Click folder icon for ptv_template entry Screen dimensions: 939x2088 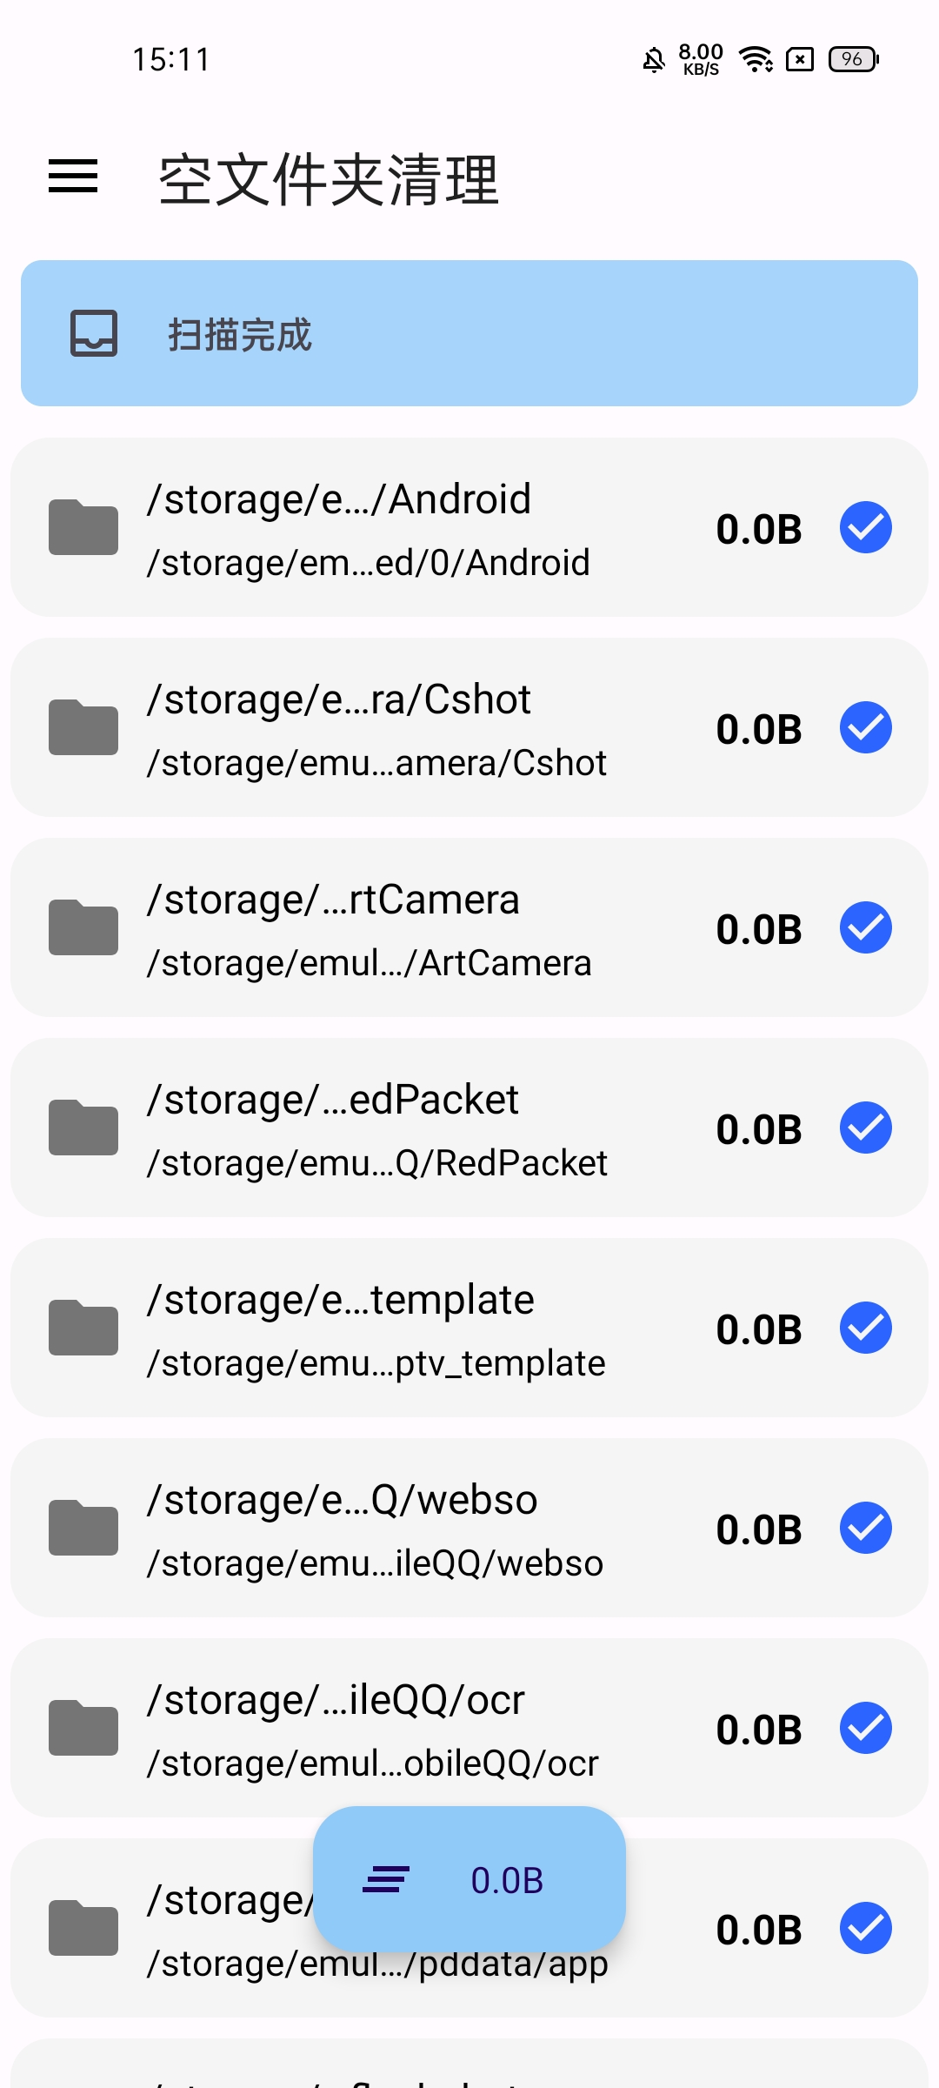coord(83,1328)
